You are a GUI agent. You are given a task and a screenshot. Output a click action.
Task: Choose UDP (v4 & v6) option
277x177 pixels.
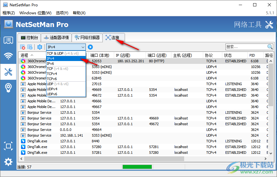[x=66, y=84]
